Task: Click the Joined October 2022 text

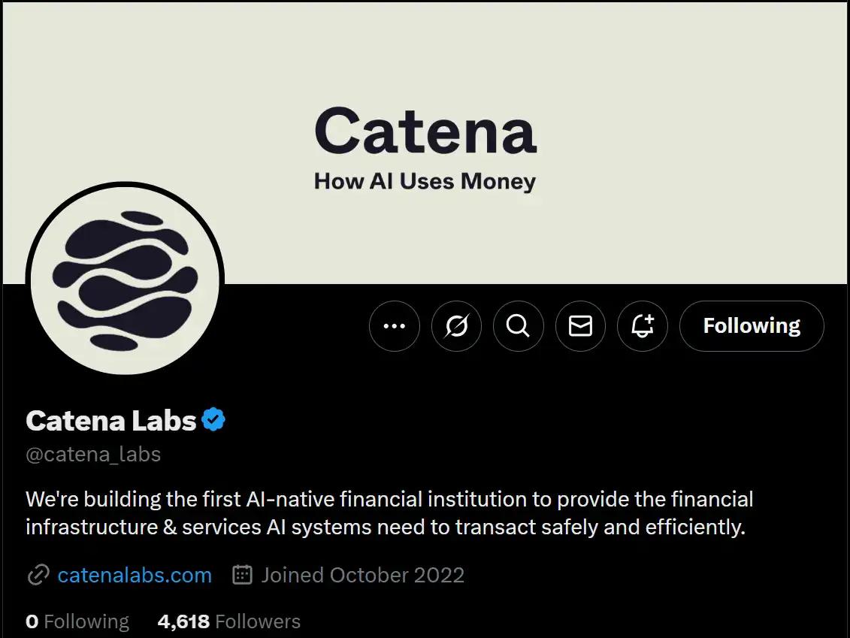Action: 361,575
